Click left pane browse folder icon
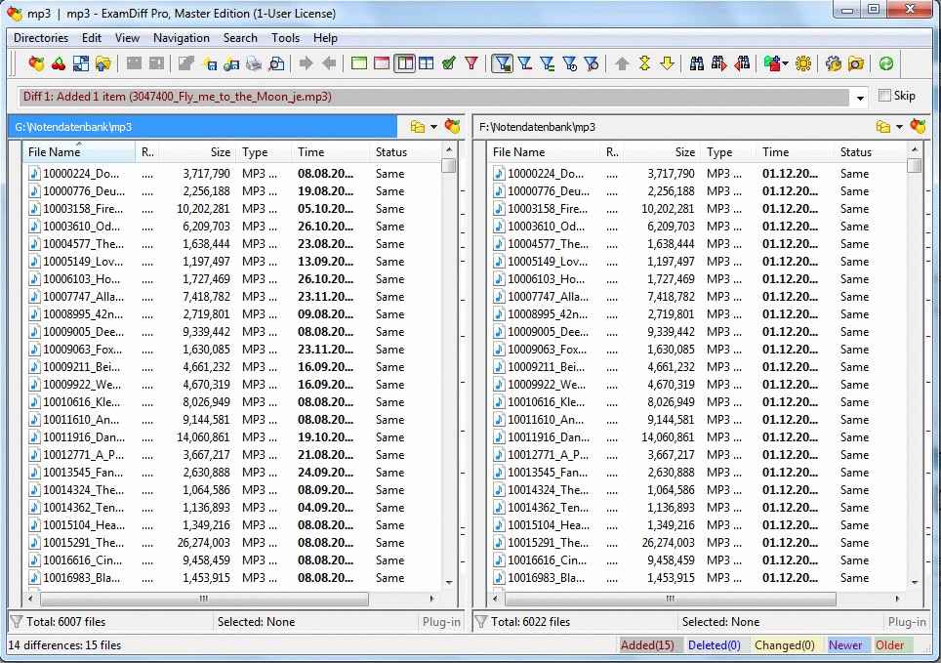941x663 pixels. (418, 127)
